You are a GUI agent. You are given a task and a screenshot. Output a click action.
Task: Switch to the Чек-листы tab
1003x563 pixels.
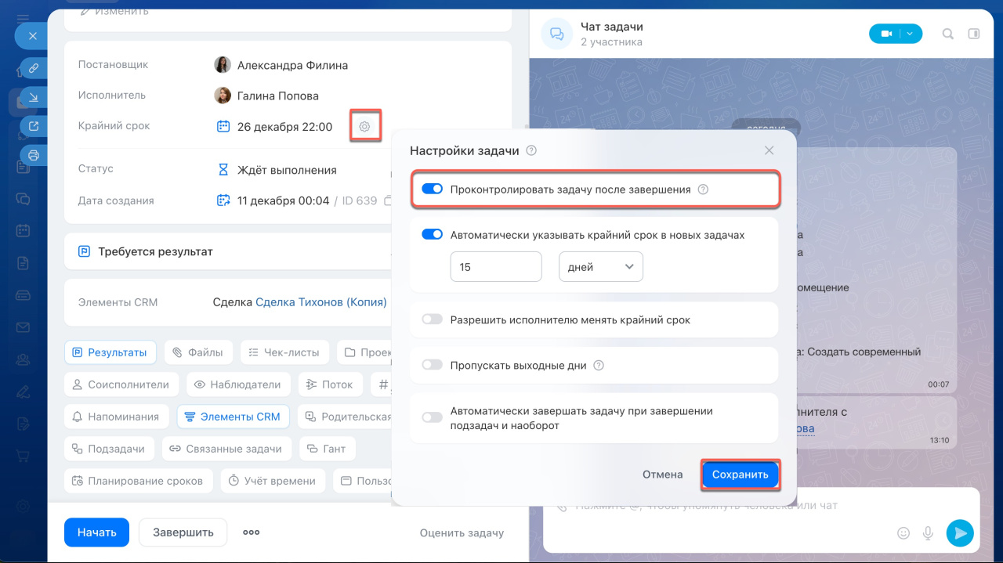[x=284, y=352]
